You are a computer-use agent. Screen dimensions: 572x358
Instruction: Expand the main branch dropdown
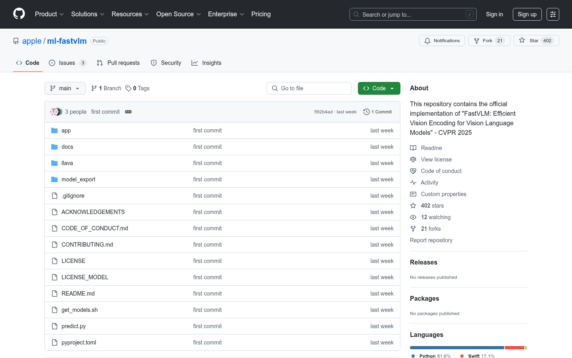click(65, 88)
